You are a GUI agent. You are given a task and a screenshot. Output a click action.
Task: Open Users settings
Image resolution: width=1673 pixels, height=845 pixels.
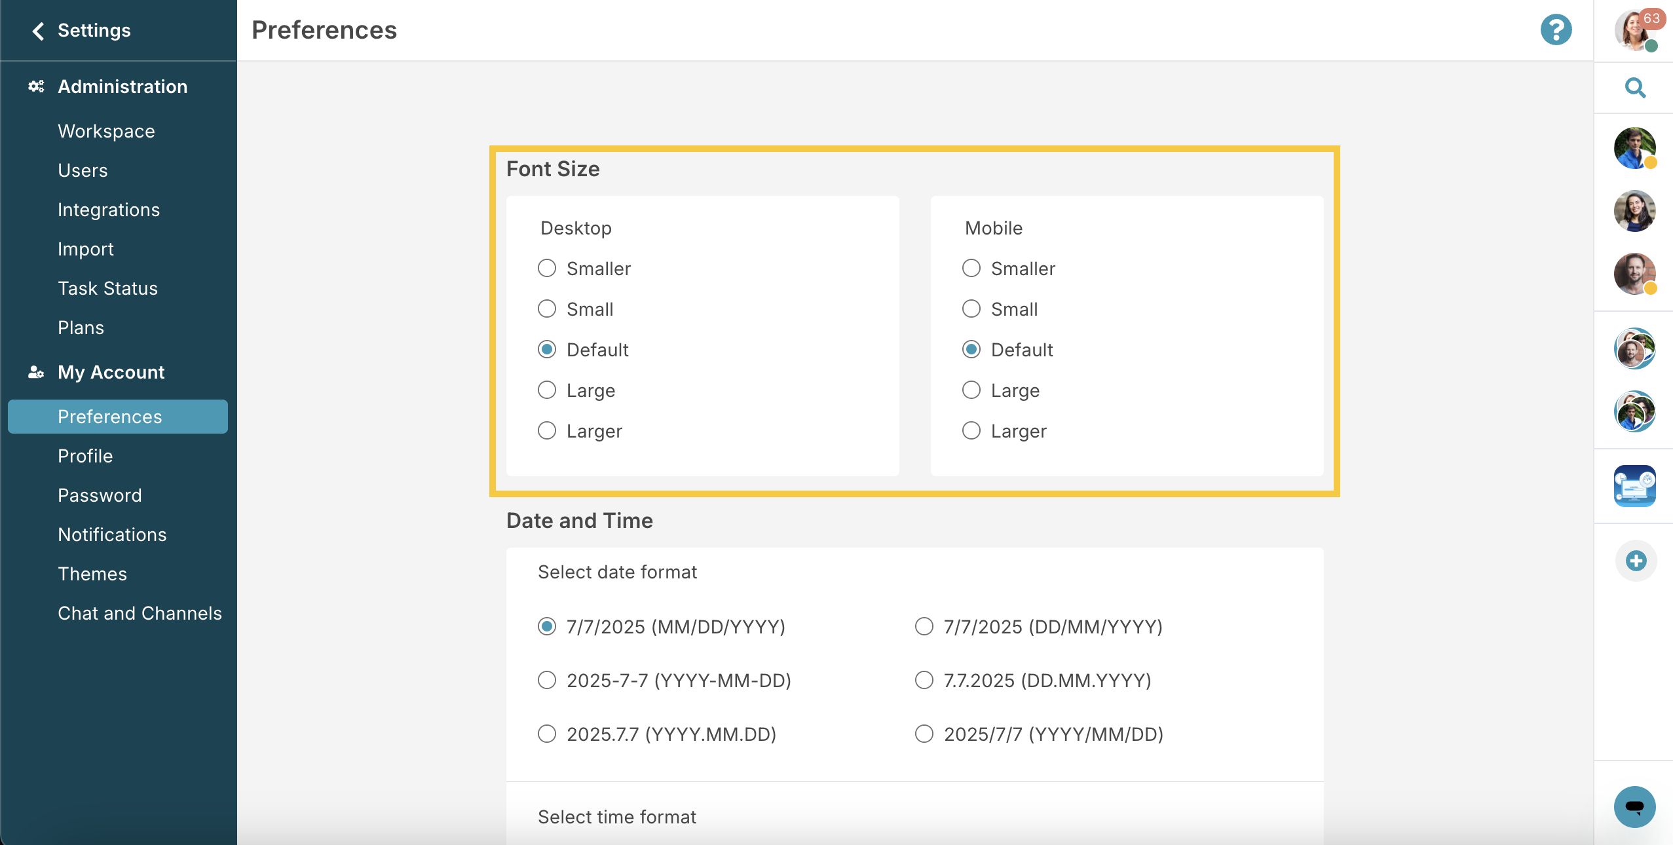[x=83, y=170]
